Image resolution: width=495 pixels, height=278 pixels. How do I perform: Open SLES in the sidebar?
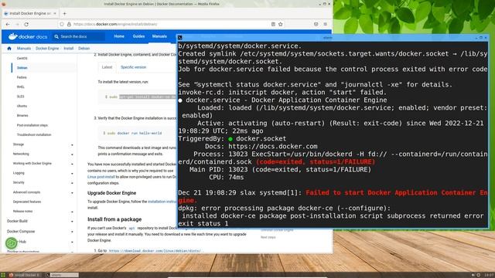pos(21,97)
